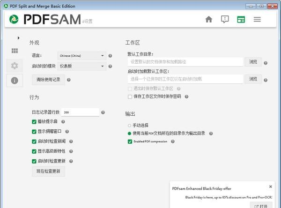
Task: Show help for 启动时检查新闻 option
Action: [x=71, y=141]
